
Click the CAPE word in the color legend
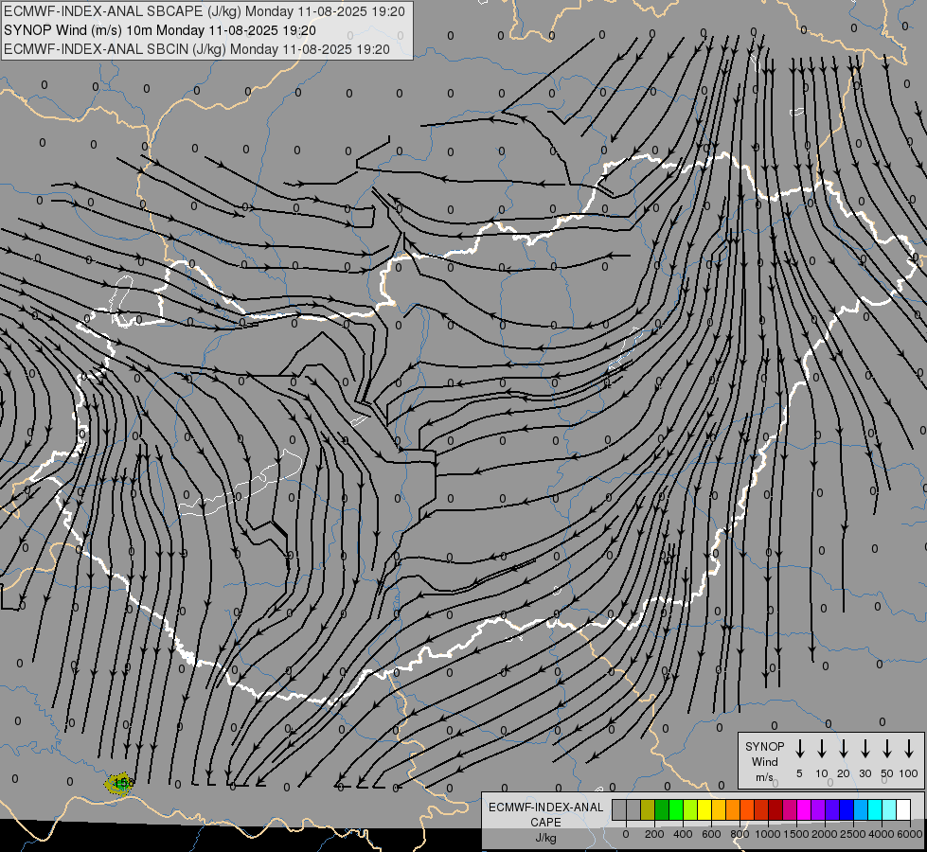[x=545, y=823]
